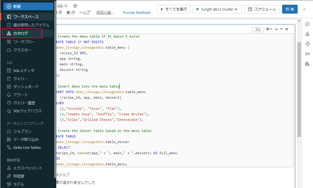Viewport: 313px width, 188px height.
Task: Open the version history clock icon
Action: coord(307,44)
